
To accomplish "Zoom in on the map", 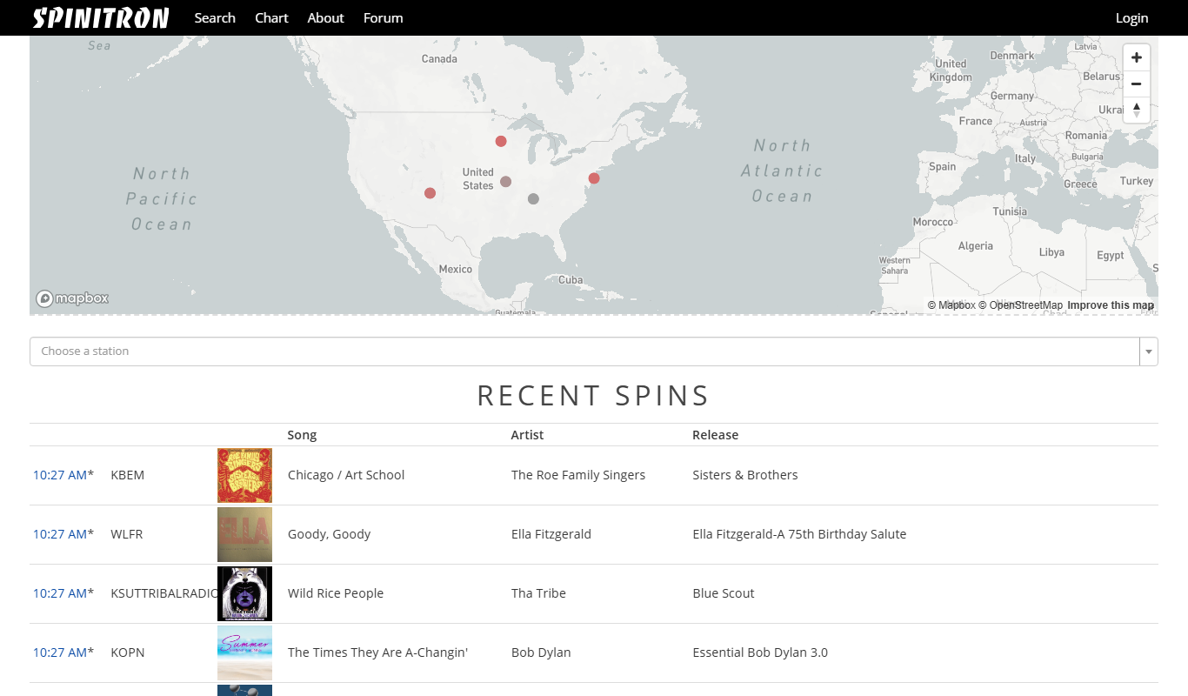I will tap(1136, 57).
